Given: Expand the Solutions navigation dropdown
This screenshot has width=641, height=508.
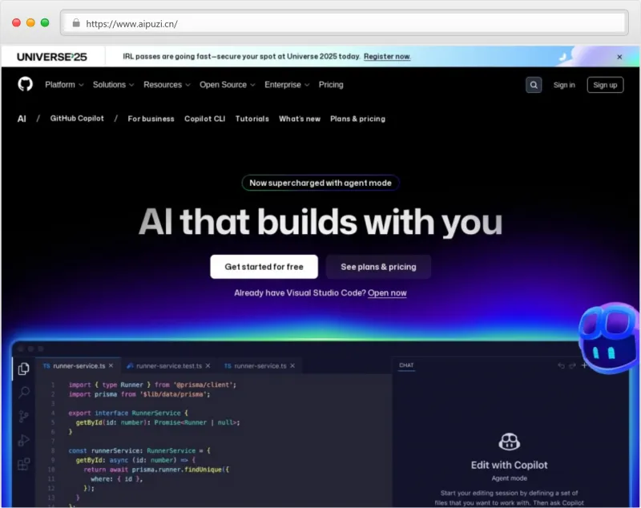Looking at the screenshot, I should click(113, 85).
